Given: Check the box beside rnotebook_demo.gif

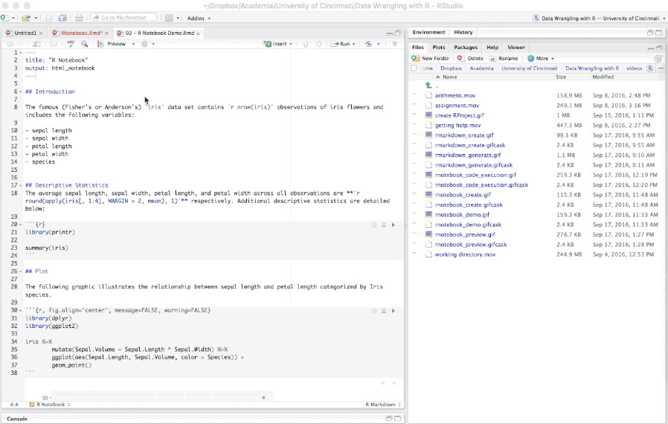Looking at the screenshot, I should (x=414, y=215).
